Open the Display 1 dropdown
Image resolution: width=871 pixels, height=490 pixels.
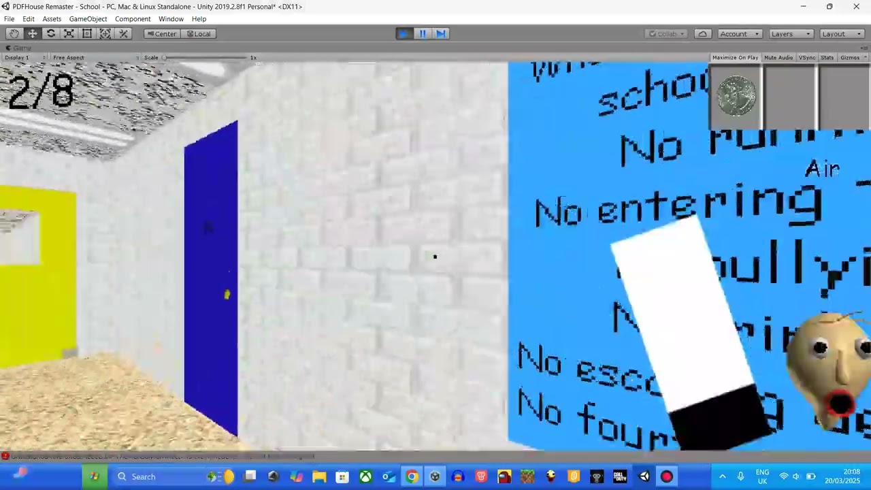click(x=24, y=57)
